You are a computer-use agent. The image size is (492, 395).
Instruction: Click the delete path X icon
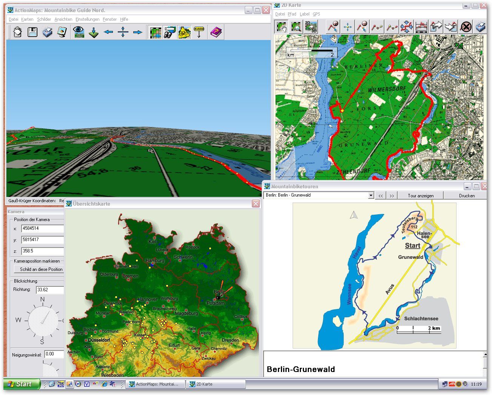(466, 27)
